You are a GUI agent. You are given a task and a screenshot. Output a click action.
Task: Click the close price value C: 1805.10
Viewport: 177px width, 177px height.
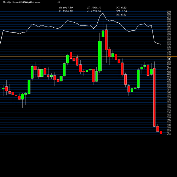click(x=66, y=11)
